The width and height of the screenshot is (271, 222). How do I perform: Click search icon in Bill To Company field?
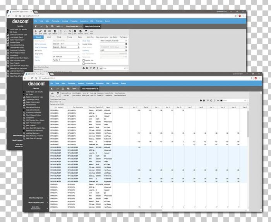[79, 44]
